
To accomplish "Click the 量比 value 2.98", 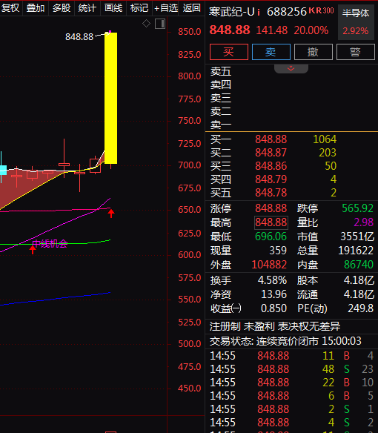I will coord(364,222).
